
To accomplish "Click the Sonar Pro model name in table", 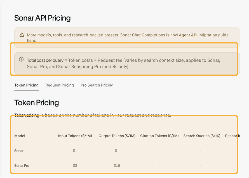I will [22, 166].
